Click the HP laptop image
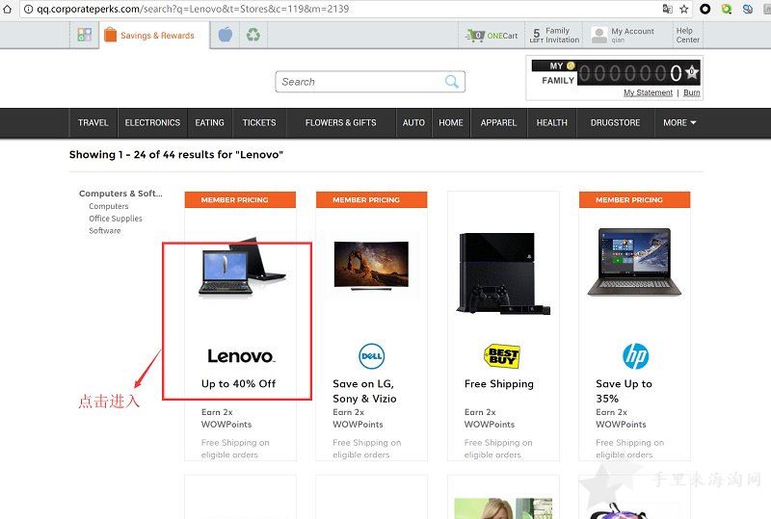Image resolution: width=771 pixels, height=519 pixels. coord(634,262)
